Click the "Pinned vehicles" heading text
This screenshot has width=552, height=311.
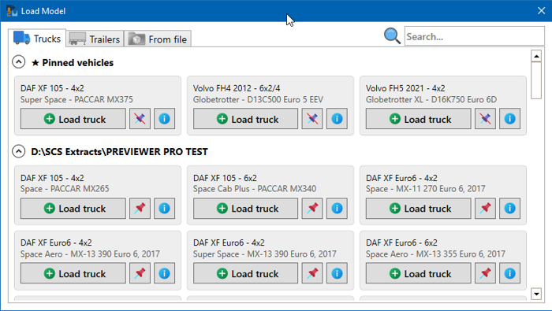point(78,62)
